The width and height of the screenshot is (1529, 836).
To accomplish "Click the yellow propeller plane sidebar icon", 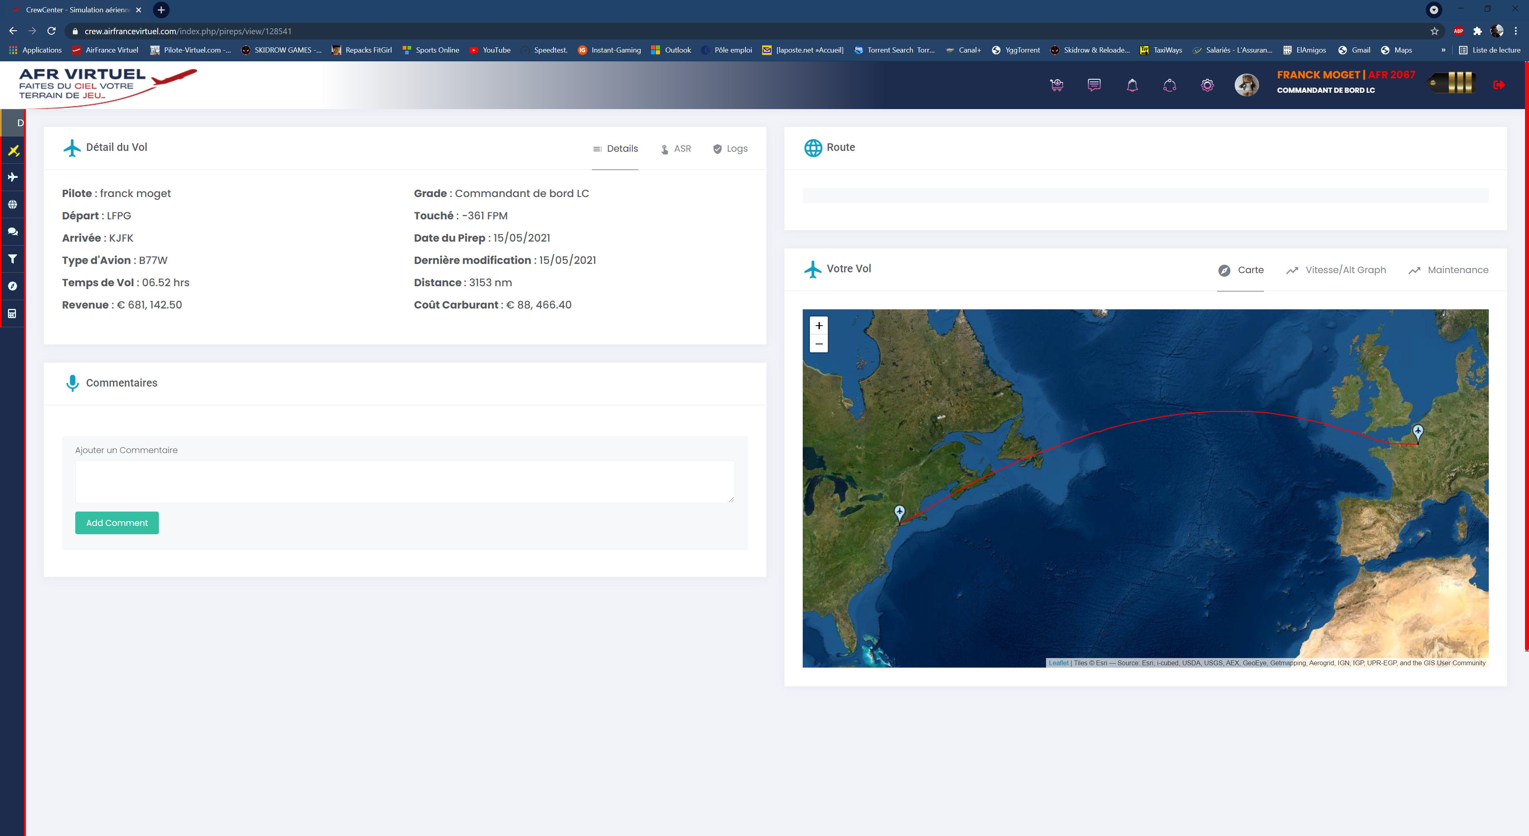I will (13, 151).
